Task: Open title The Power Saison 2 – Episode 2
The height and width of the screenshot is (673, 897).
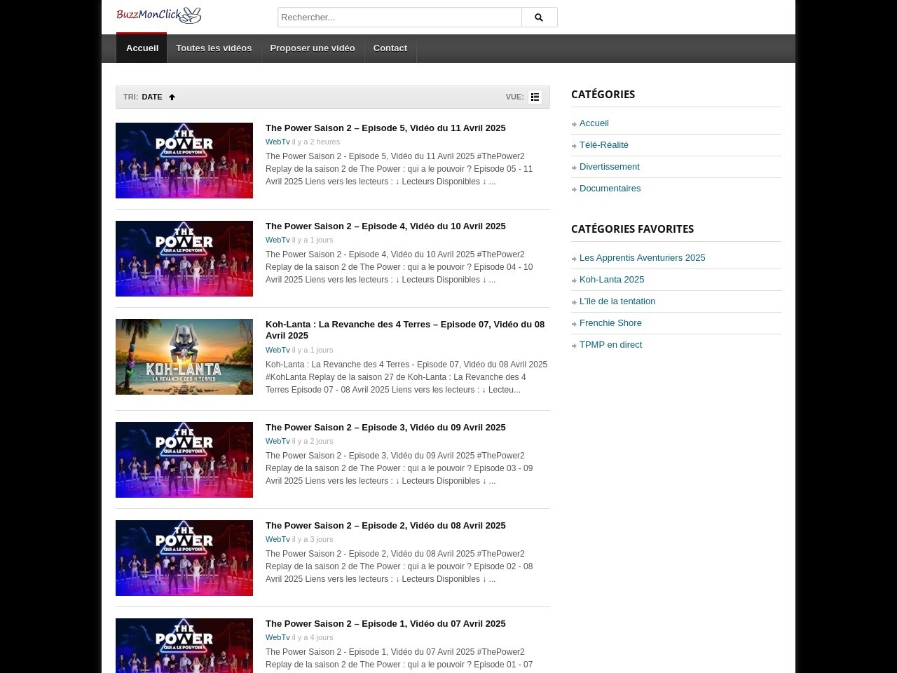Action: pos(385,526)
